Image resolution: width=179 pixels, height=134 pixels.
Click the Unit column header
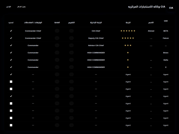click(166, 21)
